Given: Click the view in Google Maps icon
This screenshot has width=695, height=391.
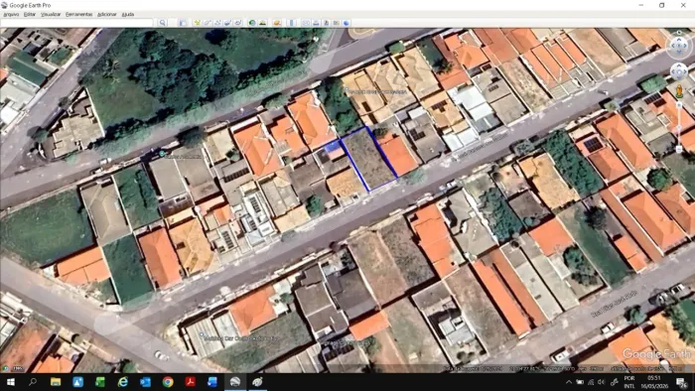Looking at the screenshot, I should (x=336, y=23).
